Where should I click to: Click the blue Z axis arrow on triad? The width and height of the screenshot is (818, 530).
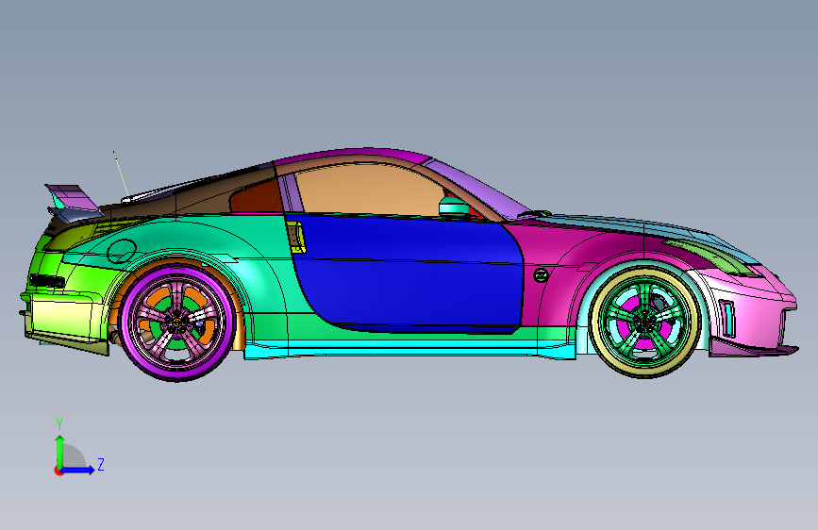click(78, 470)
